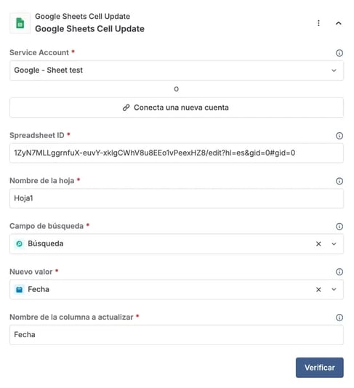Screen dimensions: 354x388
Task: Clear the Fecha value with its X
Action: (x=318, y=289)
